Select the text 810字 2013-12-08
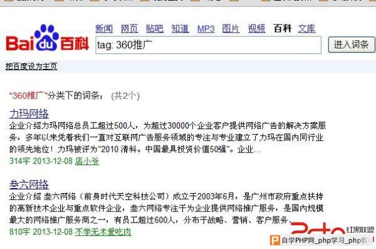Screen dimensions: 376x249 click(41, 232)
